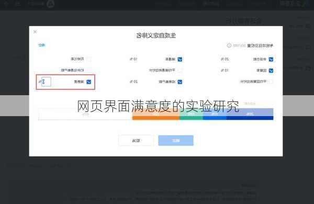Uncheck the 申请总数 checkbox
Image resolution: width=314 pixels, height=204 pixels.
coord(271,59)
